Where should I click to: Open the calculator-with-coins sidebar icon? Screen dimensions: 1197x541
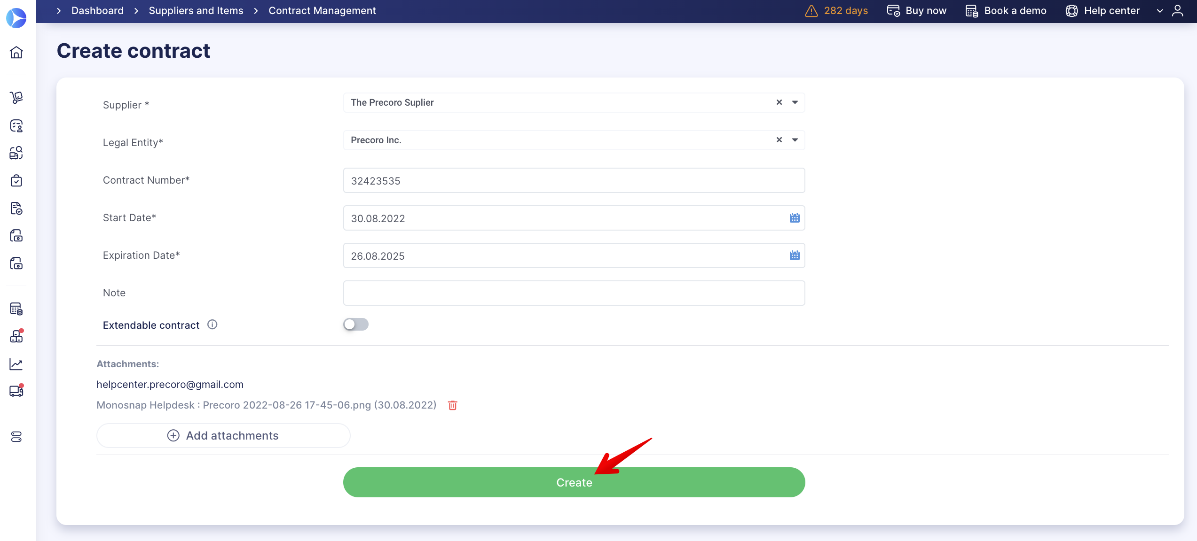tap(16, 309)
